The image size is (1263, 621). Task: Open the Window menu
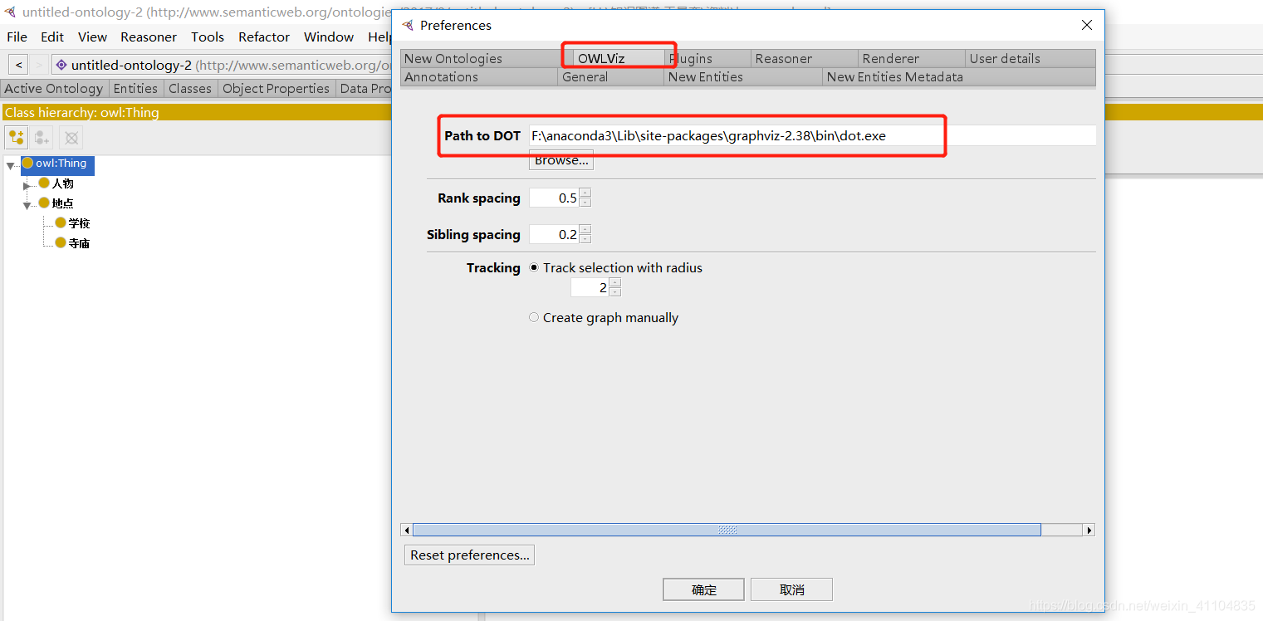[x=329, y=37]
